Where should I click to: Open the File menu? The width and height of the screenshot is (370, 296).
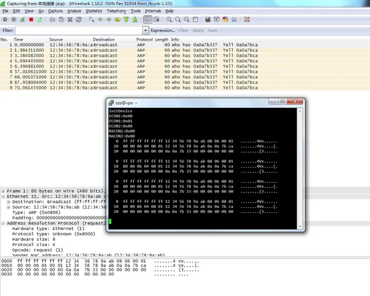point(5,11)
